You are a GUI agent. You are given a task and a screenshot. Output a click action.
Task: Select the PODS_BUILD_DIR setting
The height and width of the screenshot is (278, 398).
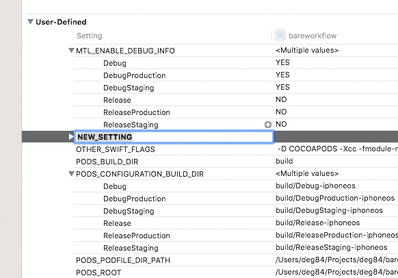click(x=107, y=162)
